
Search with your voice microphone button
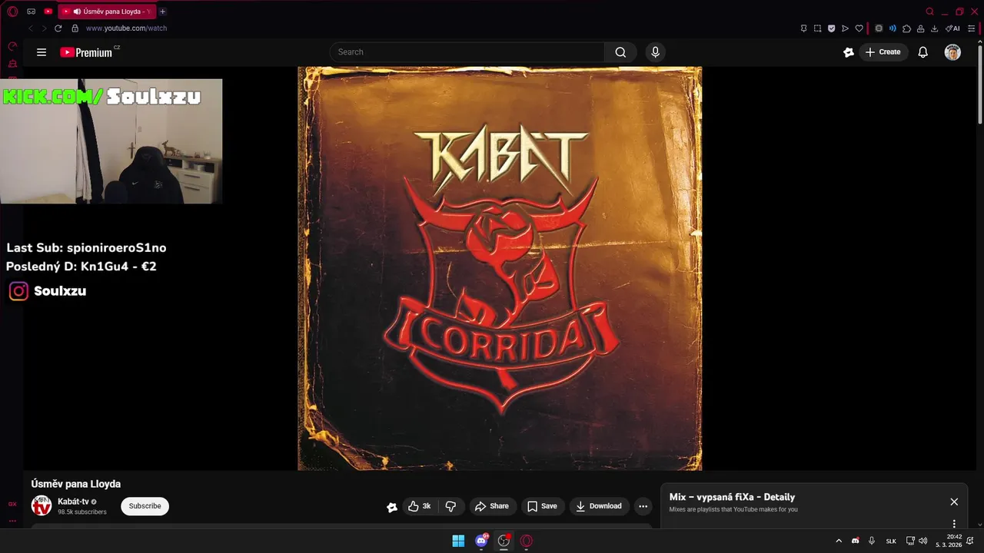(655, 52)
